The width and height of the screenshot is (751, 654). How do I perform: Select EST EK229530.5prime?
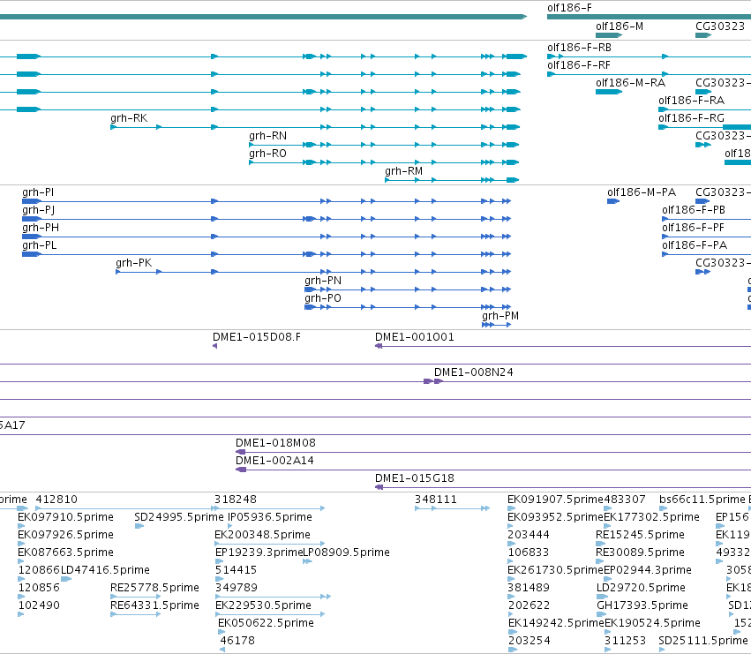(x=264, y=606)
